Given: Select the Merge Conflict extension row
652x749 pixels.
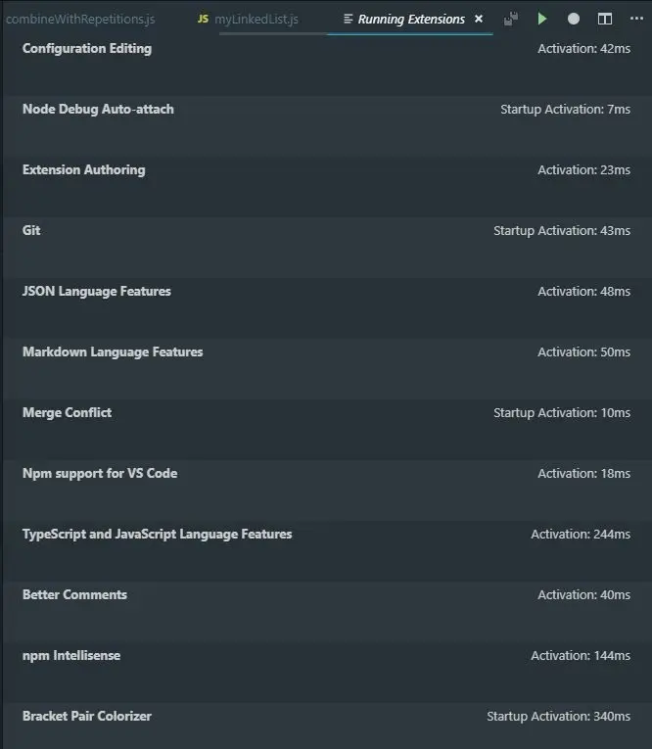Looking at the screenshot, I should coord(327,430).
